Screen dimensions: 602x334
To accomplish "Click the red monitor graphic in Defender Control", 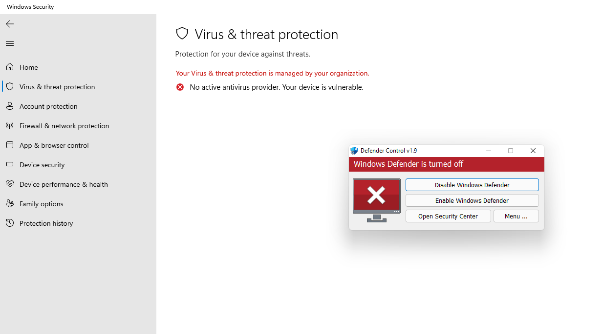I will (376, 195).
